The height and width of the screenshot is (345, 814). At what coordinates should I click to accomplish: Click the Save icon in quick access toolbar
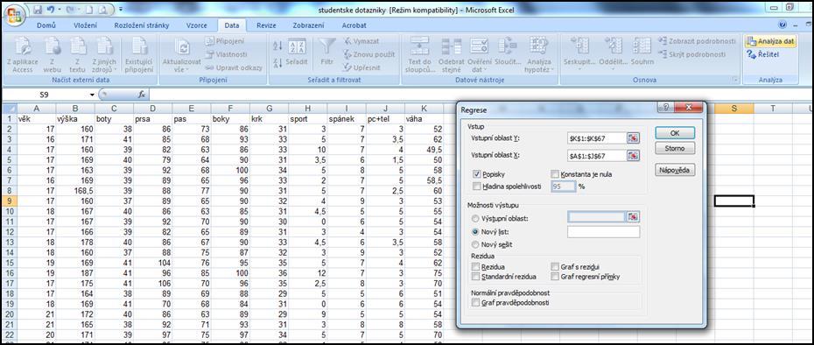pyautogui.click(x=38, y=10)
